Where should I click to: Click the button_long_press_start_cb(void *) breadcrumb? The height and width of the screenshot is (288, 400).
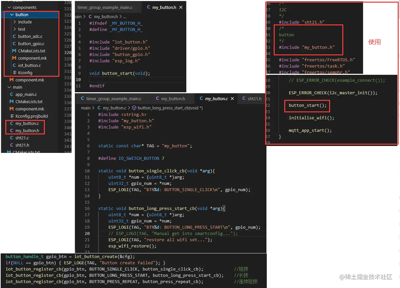(x=170, y=108)
